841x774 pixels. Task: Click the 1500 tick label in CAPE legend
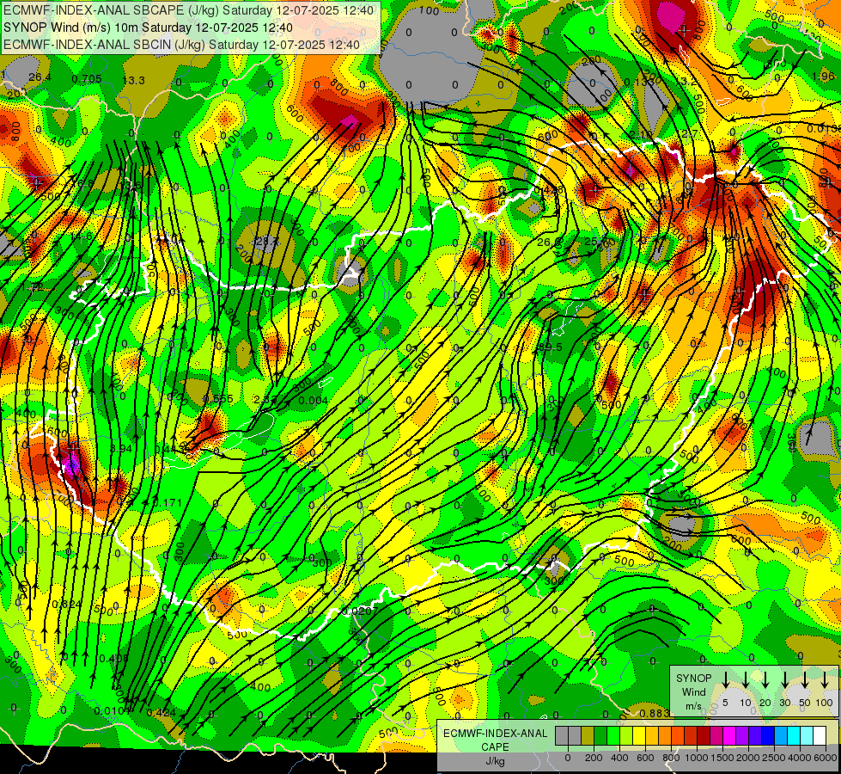722,758
